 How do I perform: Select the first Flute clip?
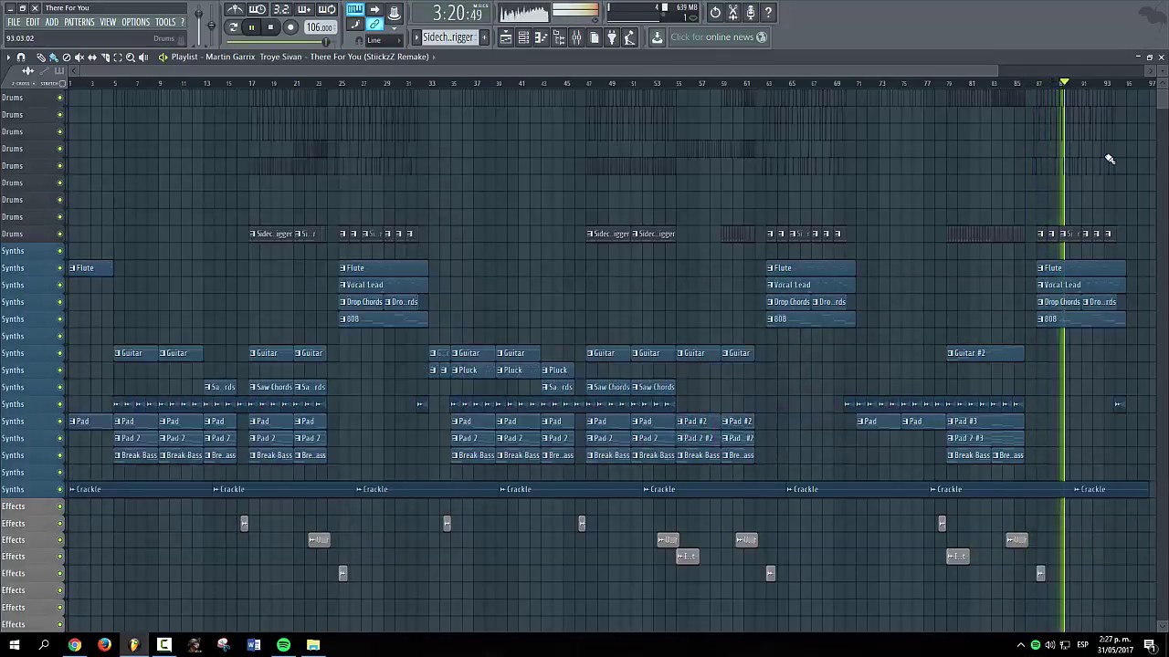point(91,267)
